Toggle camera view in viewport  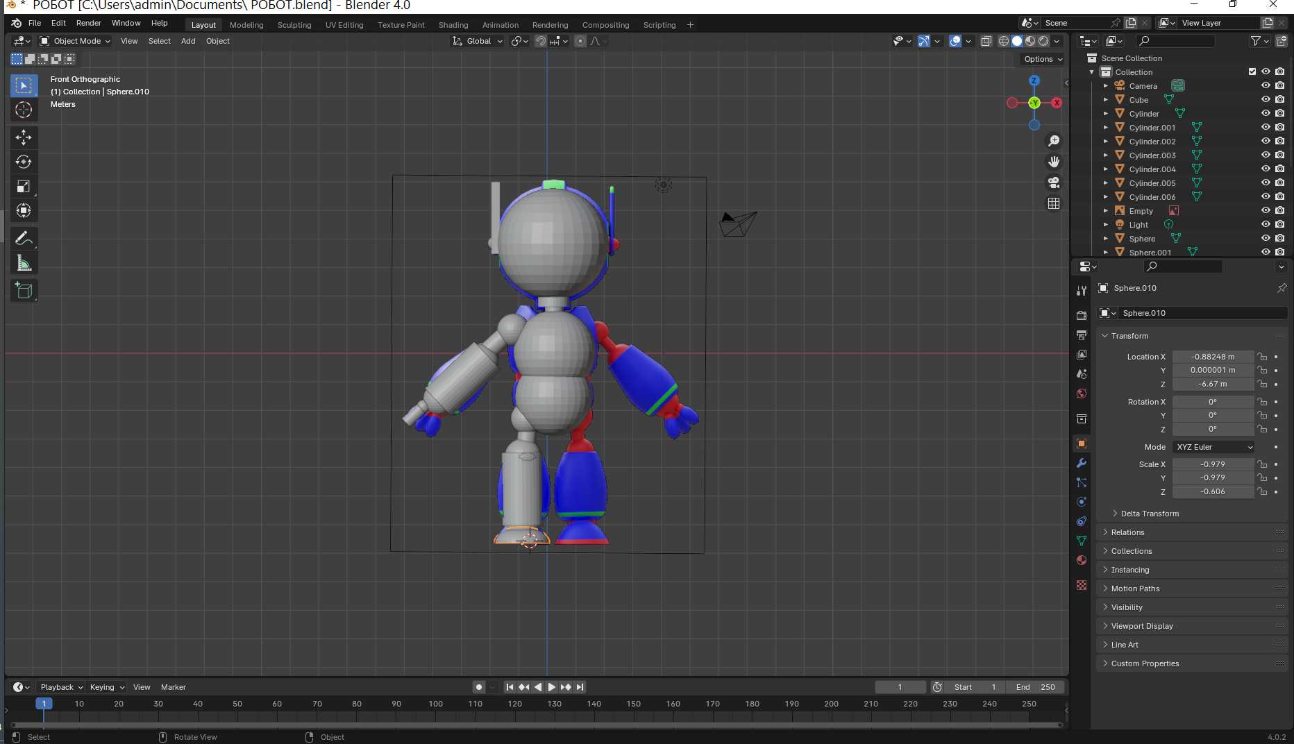(x=1054, y=183)
